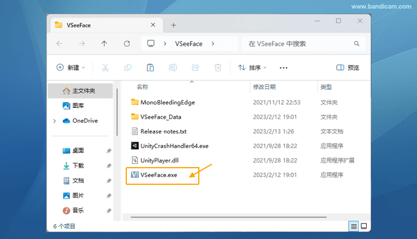Toggle the 预览 preview pane
The height and width of the screenshot is (239, 417).
347,68
